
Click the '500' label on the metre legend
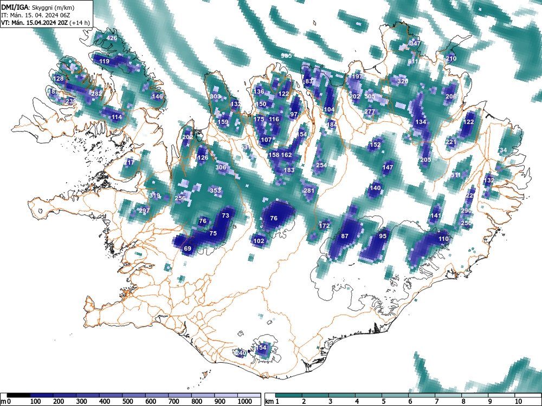[127, 401]
